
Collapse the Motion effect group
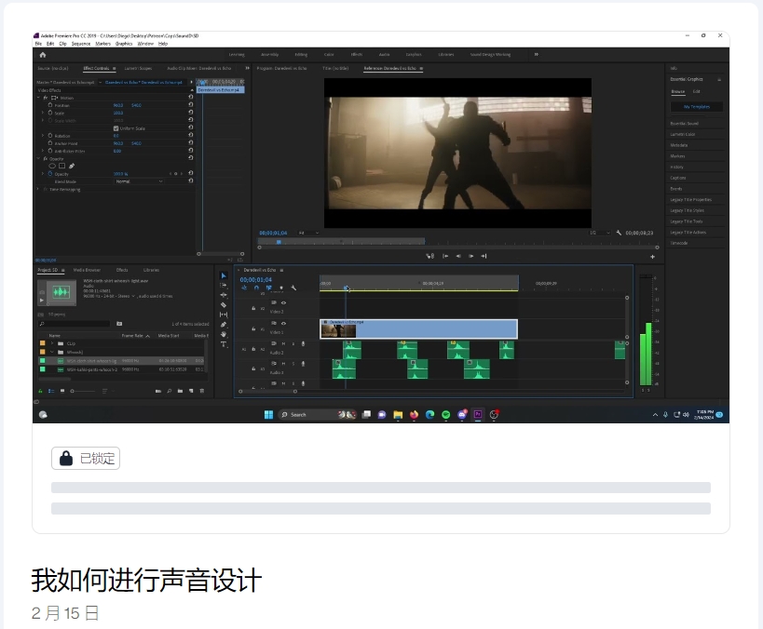coord(38,98)
